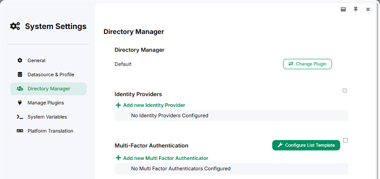This screenshot has height=179, width=380.
Task: Click the Change Plugin button
Action: click(x=307, y=64)
